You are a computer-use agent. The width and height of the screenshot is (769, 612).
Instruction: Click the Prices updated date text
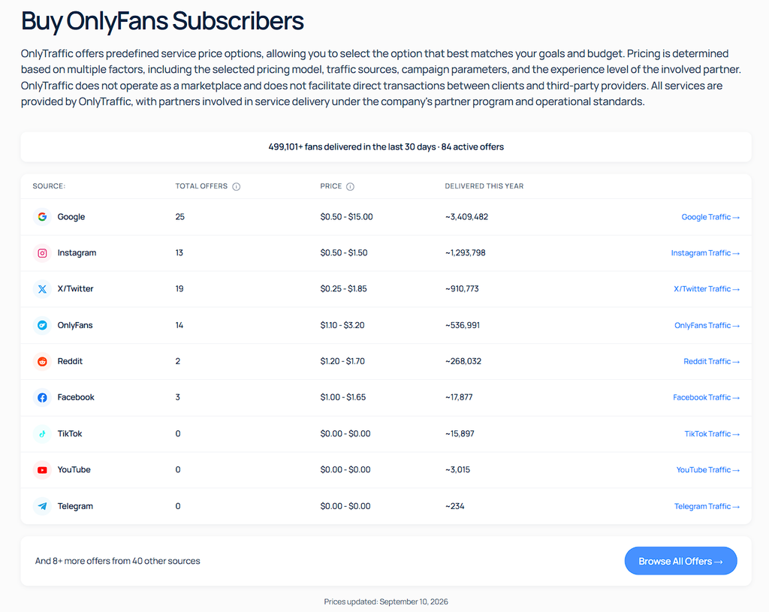[386, 601]
